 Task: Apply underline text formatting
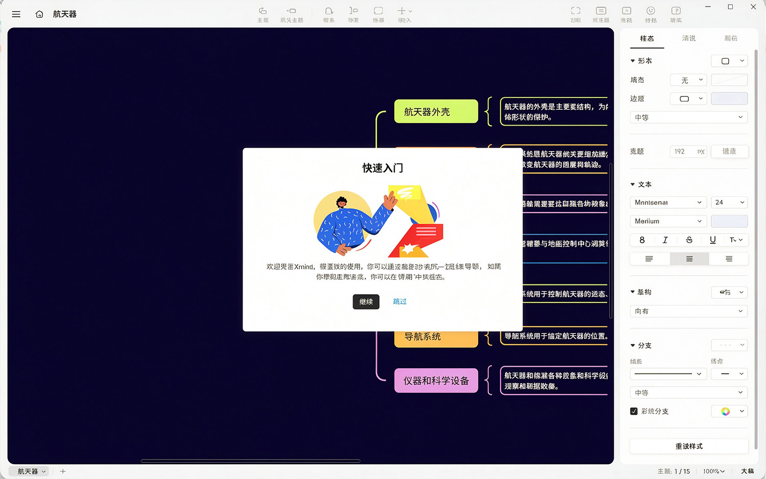pos(712,240)
